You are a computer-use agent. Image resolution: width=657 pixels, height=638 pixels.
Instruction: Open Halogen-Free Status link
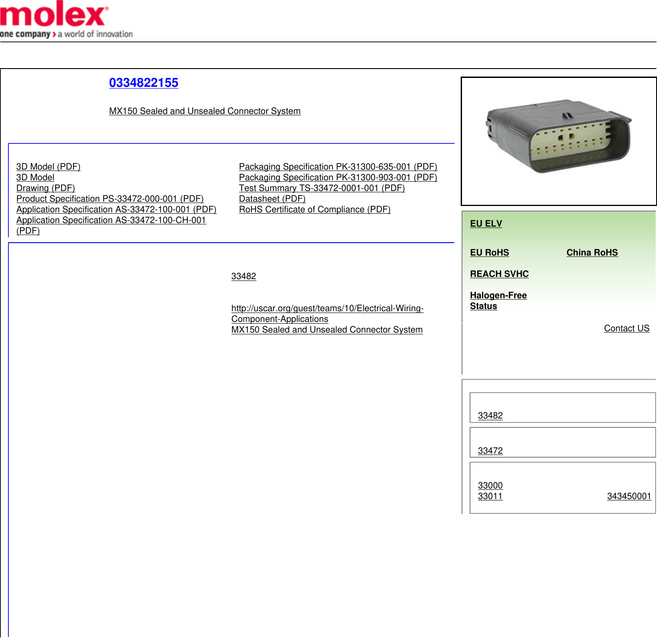498,301
